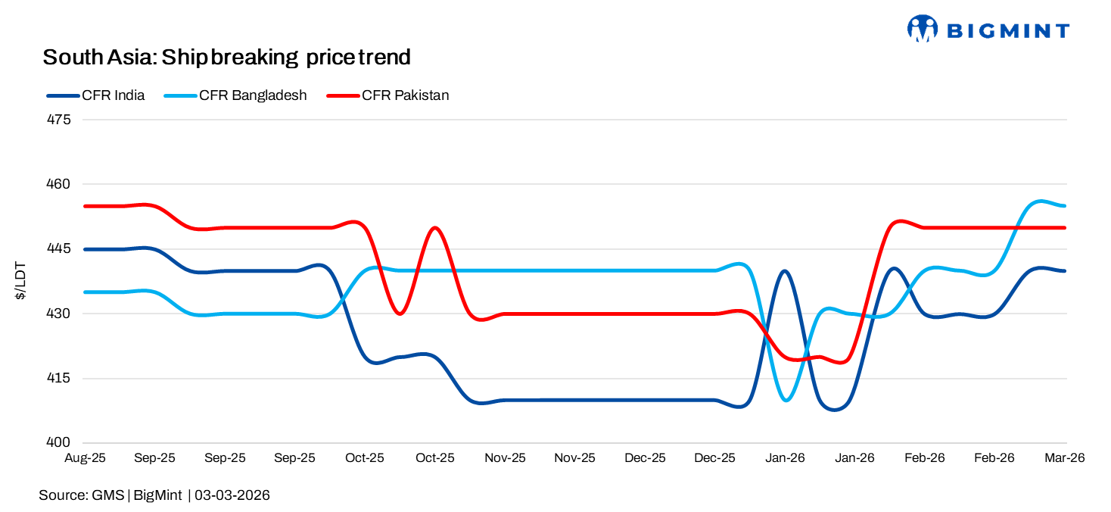The image size is (1111, 512).
Task: Toggle the CFR Bangladesh legend label
Action: [253, 95]
